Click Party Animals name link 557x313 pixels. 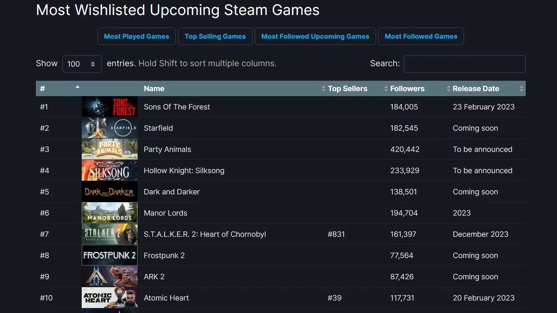click(167, 149)
